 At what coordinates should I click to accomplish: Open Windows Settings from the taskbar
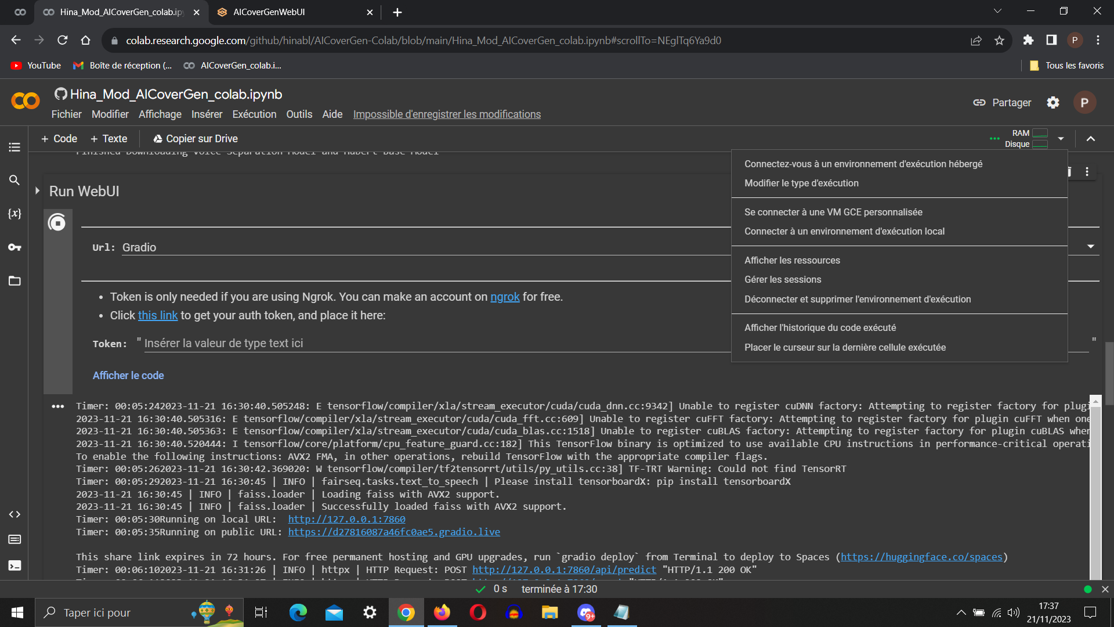point(370,612)
